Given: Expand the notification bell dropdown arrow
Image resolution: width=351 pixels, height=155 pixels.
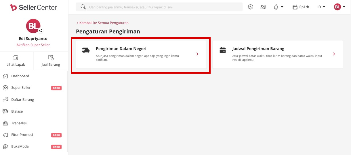Looking at the screenshot, I should (282, 7).
